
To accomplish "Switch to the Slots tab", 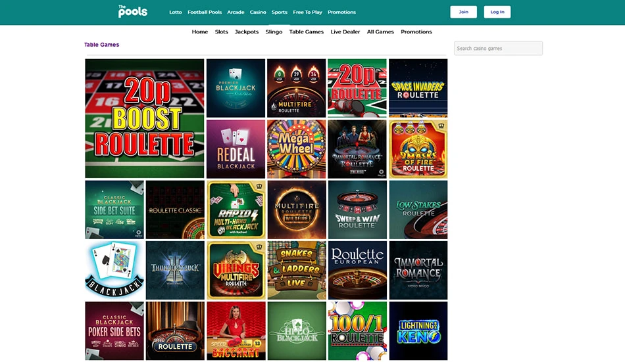I will click(221, 32).
